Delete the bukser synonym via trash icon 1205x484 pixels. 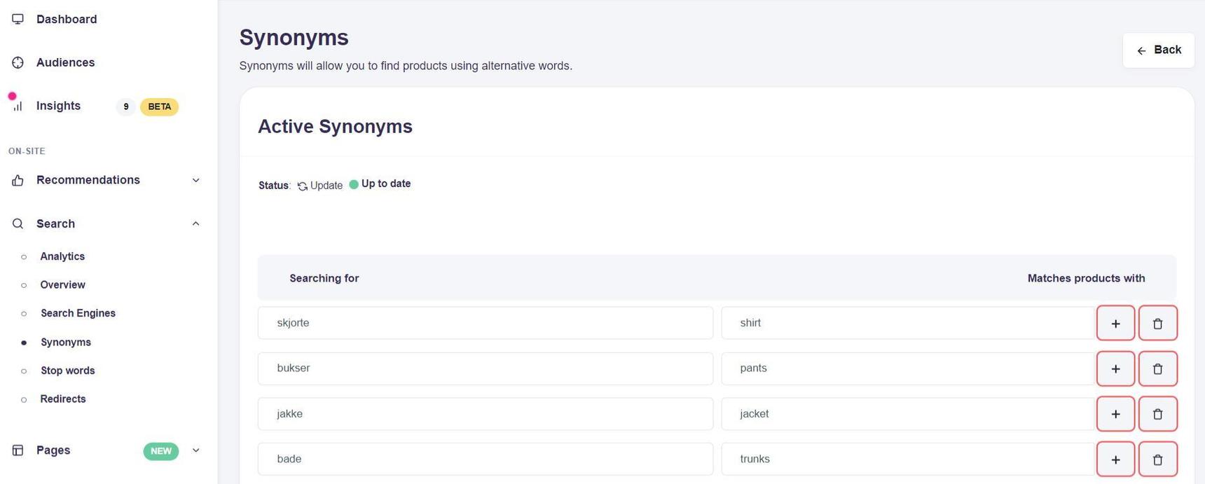pos(1157,369)
